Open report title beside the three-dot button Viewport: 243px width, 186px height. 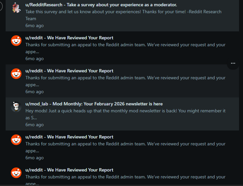point(69,71)
